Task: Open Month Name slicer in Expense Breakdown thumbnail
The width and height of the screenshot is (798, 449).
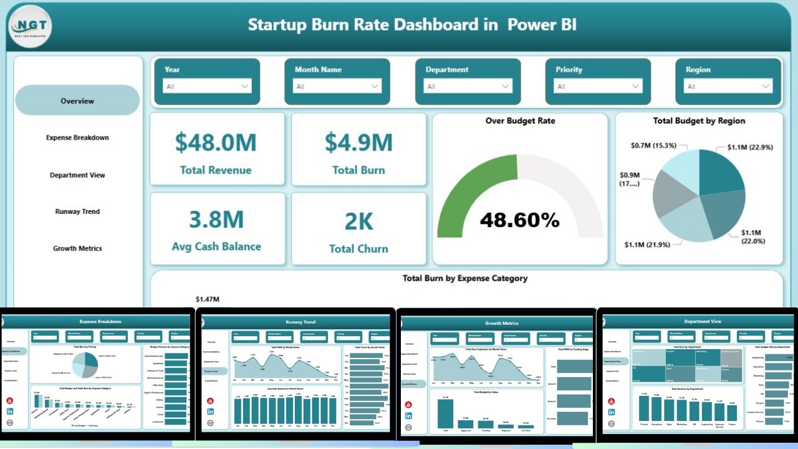Action: coord(79,337)
